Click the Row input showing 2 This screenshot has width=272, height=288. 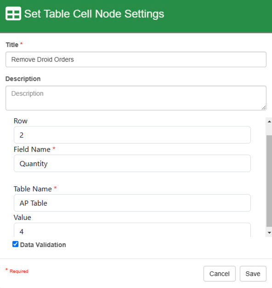click(132, 135)
